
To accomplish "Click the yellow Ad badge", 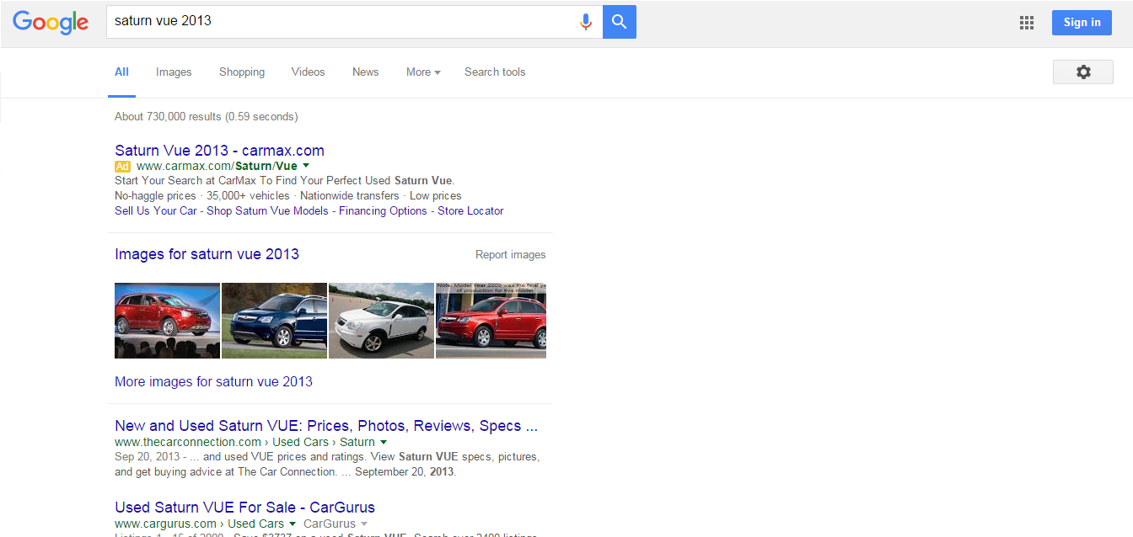I will 123,167.
